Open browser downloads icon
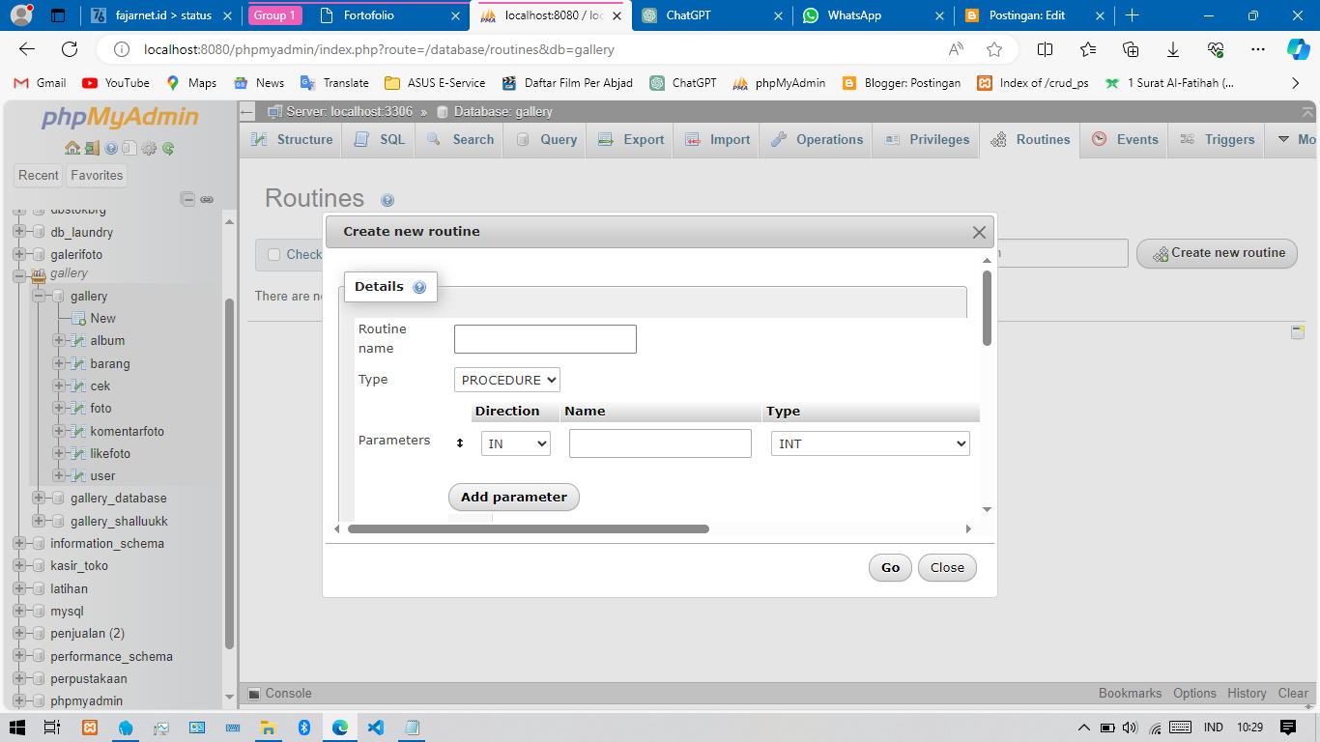The height and width of the screenshot is (742, 1320). pyautogui.click(x=1173, y=49)
